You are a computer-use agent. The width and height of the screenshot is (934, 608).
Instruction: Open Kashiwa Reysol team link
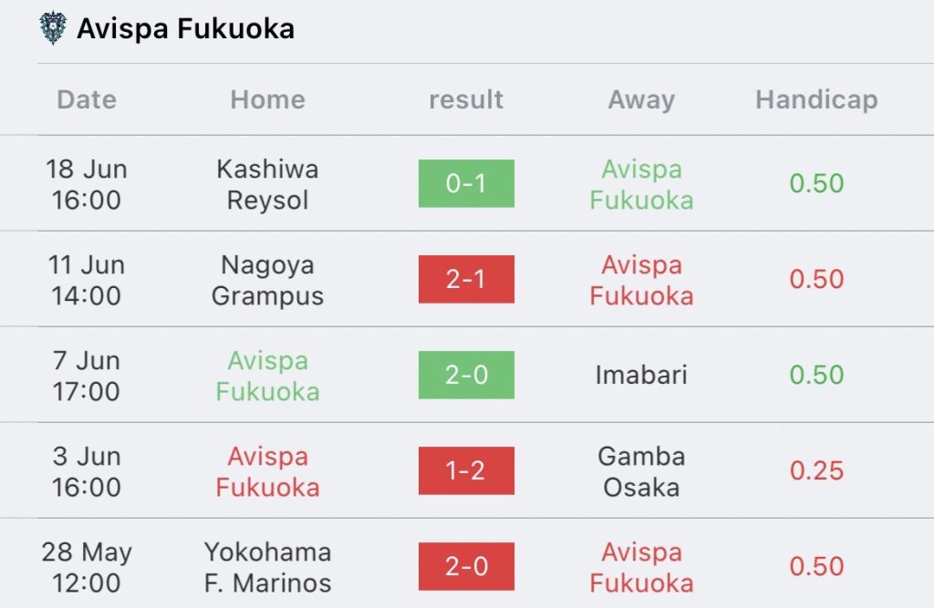(267, 184)
